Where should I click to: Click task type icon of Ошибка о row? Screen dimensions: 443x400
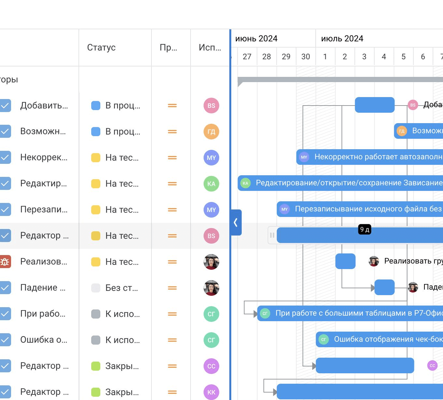[5, 340]
